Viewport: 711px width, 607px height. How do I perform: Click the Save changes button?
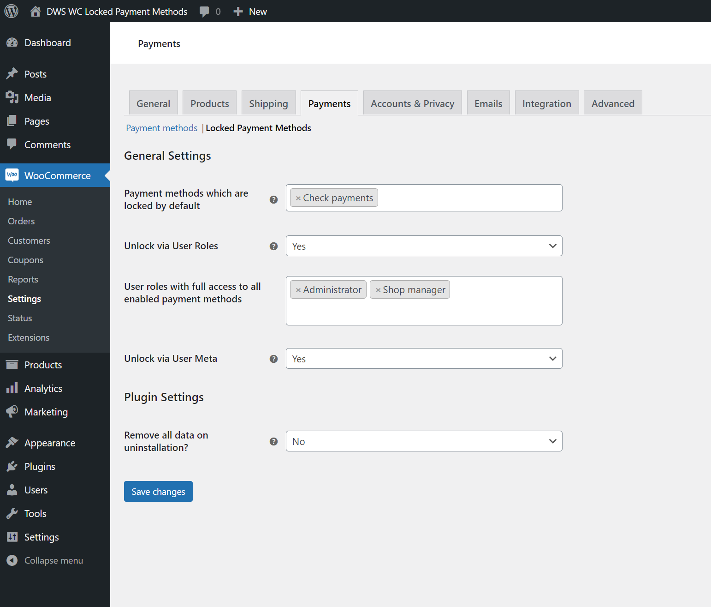tap(158, 492)
